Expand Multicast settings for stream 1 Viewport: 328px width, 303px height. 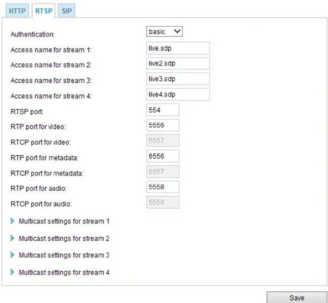(x=60, y=221)
